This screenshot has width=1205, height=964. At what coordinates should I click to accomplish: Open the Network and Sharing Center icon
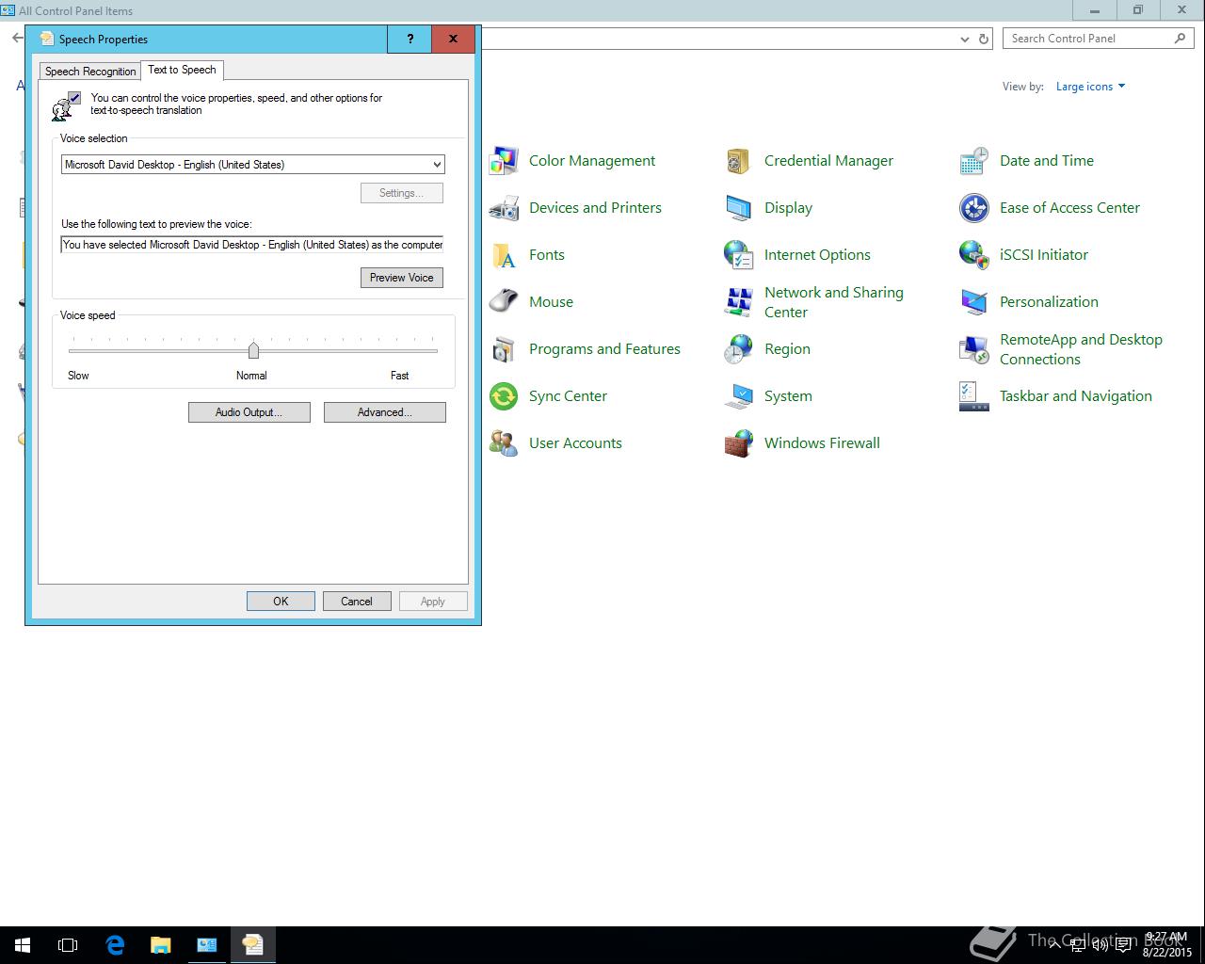coord(739,302)
